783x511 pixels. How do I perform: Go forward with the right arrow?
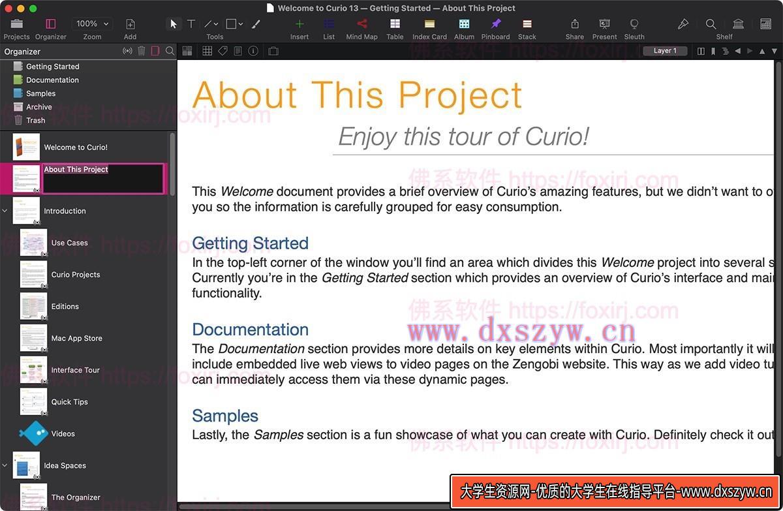point(750,51)
